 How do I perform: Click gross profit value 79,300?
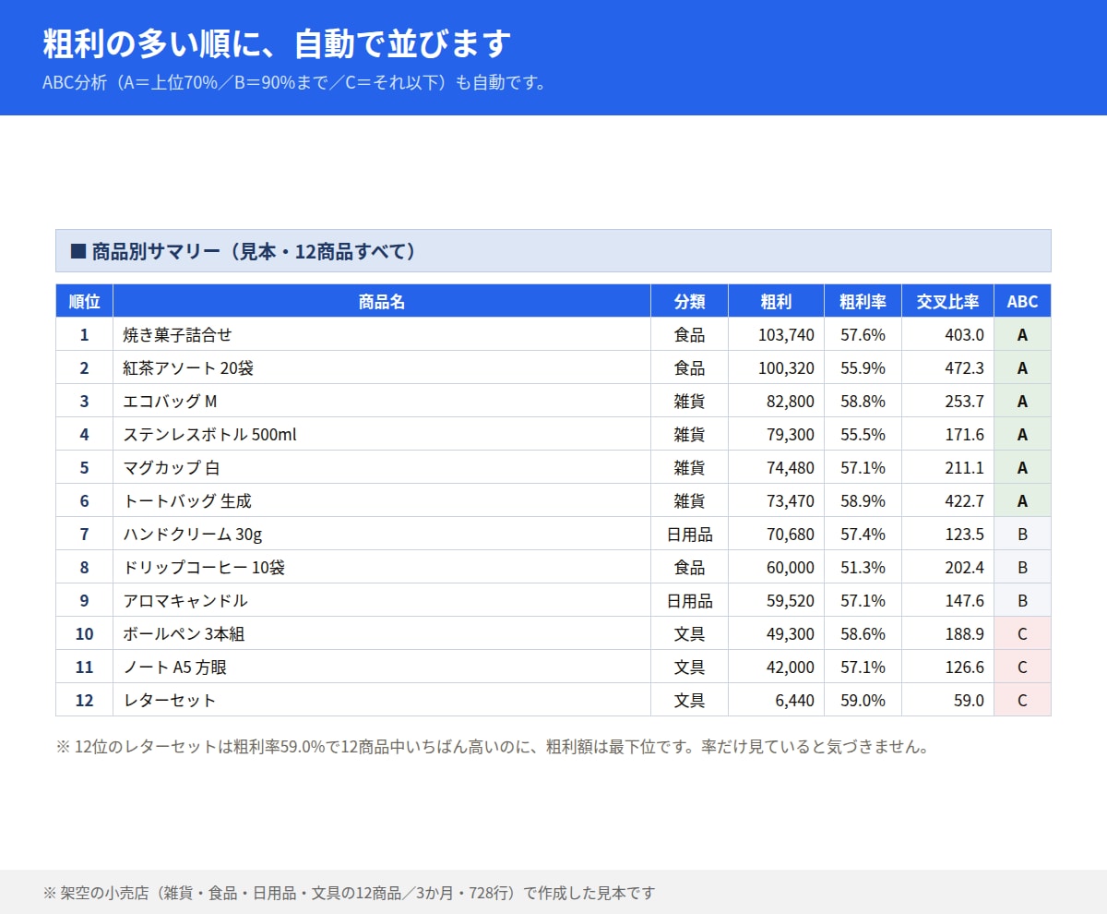tap(777, 434)
